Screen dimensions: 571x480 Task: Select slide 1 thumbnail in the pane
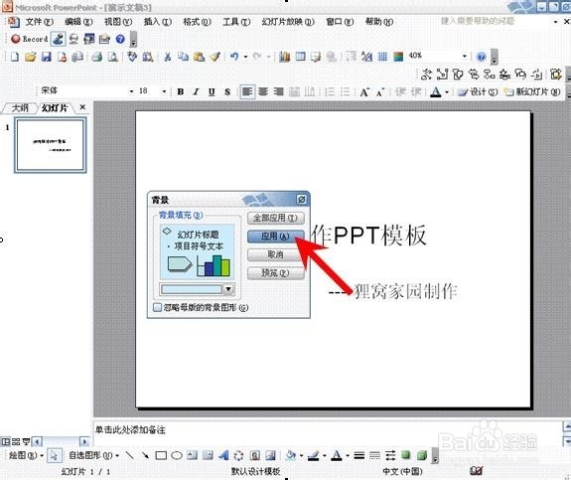51,145
